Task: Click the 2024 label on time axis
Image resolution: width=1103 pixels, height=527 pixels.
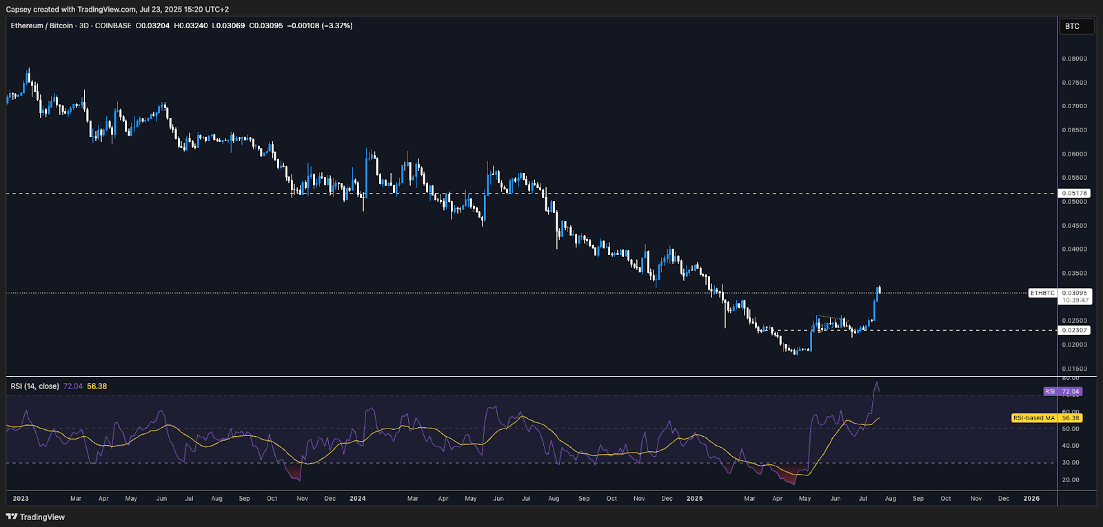Action: pyautogui.click(x=358, y=498)
